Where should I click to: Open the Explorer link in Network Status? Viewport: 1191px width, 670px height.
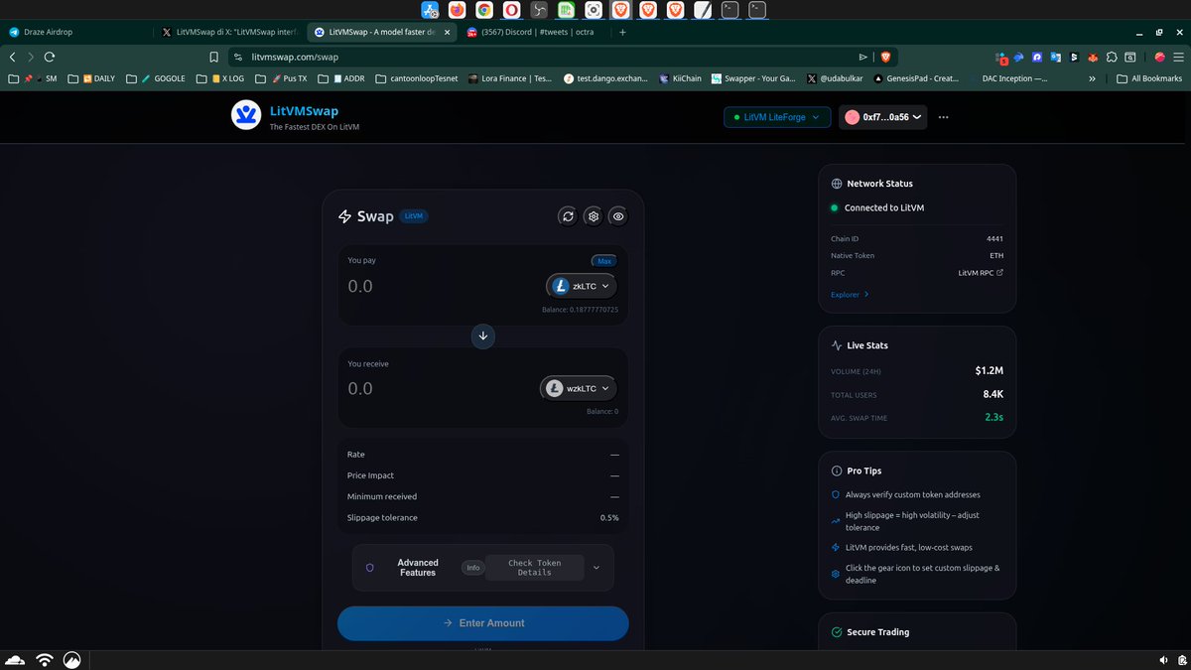tap(850, 295)
